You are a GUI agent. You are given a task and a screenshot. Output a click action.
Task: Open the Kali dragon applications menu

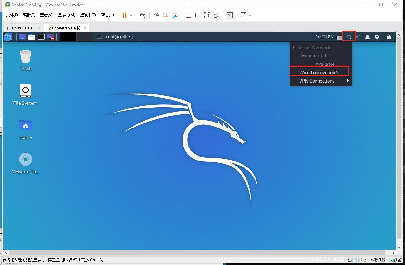(x=8, y=37)
